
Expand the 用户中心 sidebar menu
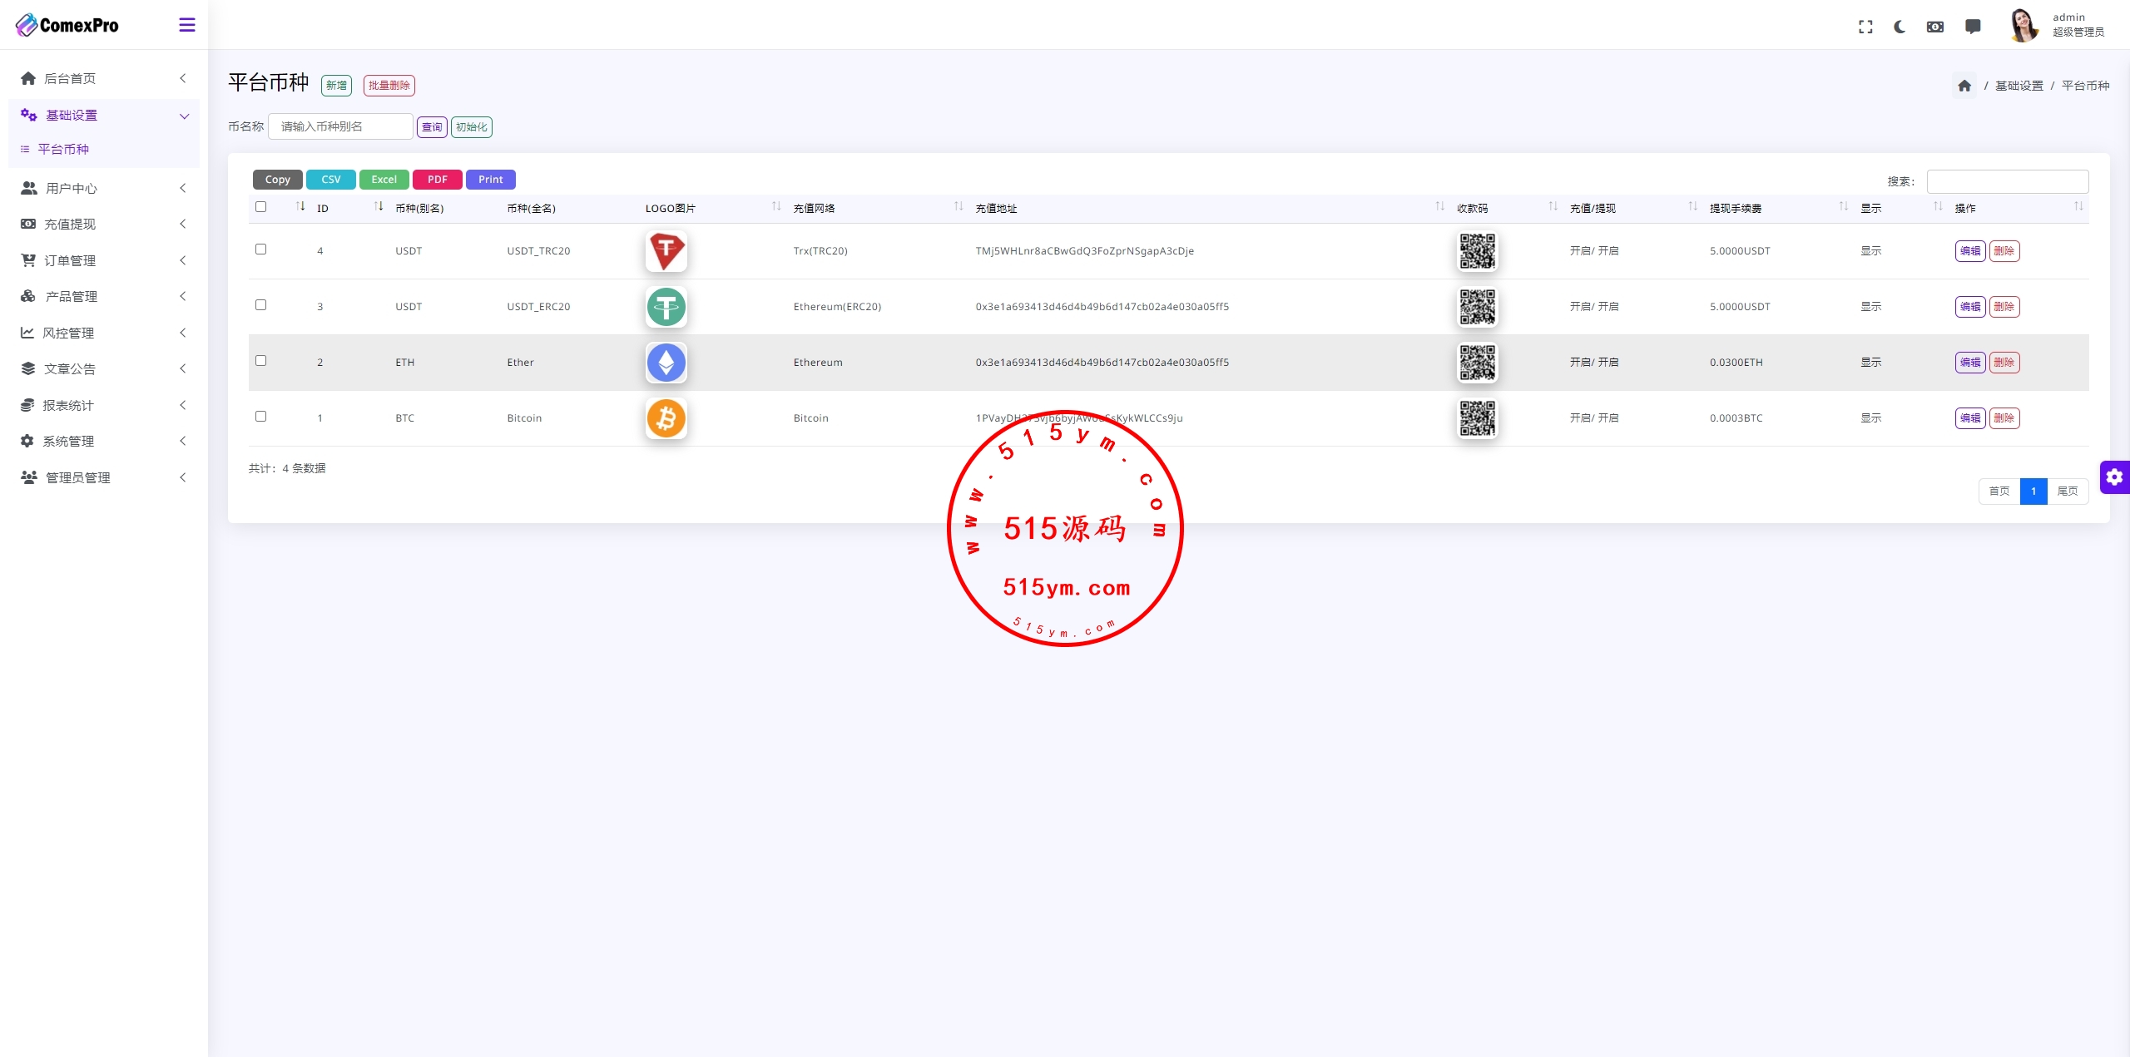pyautogui.click(x=72, y=189)
